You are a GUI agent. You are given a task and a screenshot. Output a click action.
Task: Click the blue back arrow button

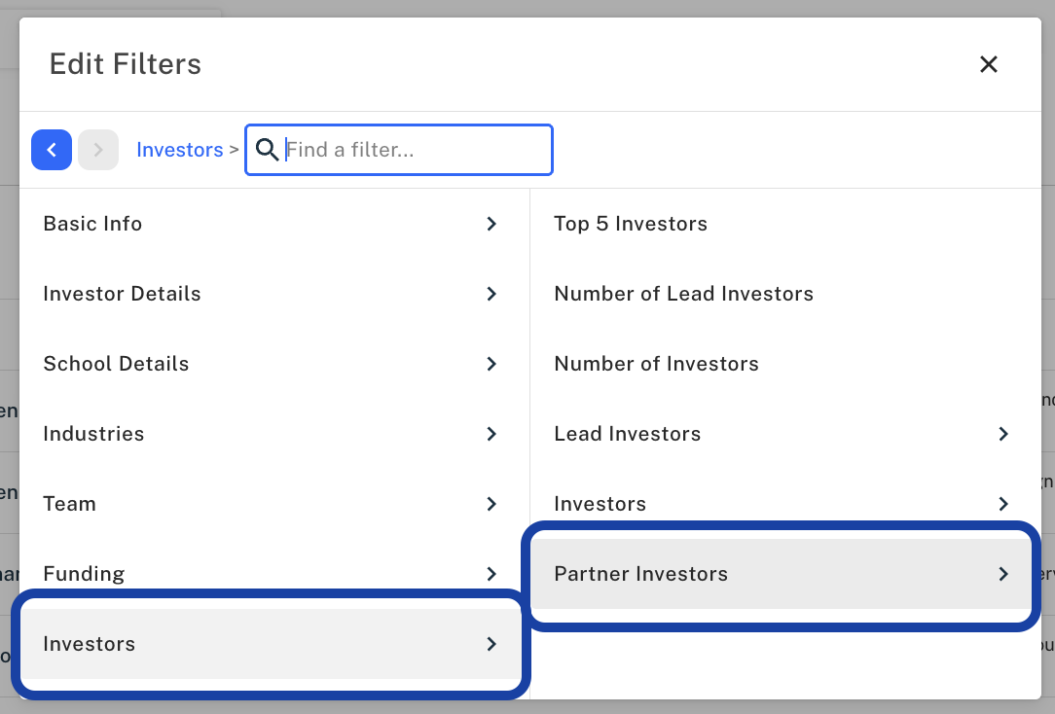[x=52, y=150]
